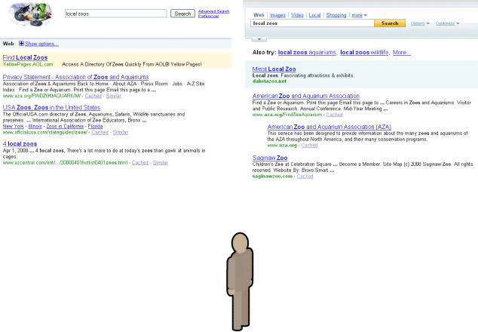Open More... in the Also try suggestions

(402, 53)
